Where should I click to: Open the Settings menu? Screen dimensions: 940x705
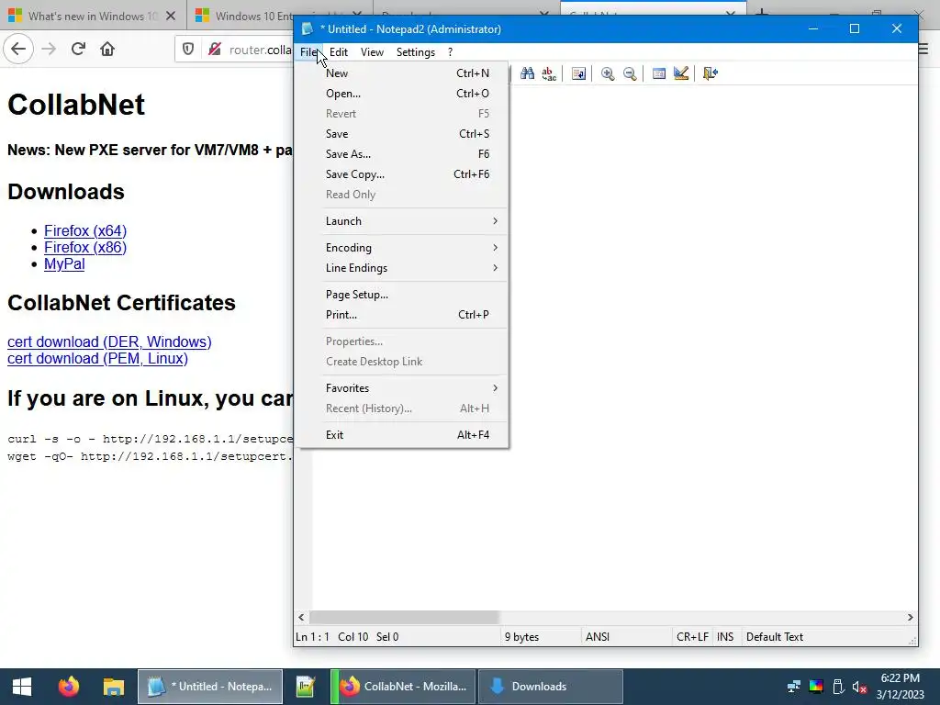click(416, 52)
